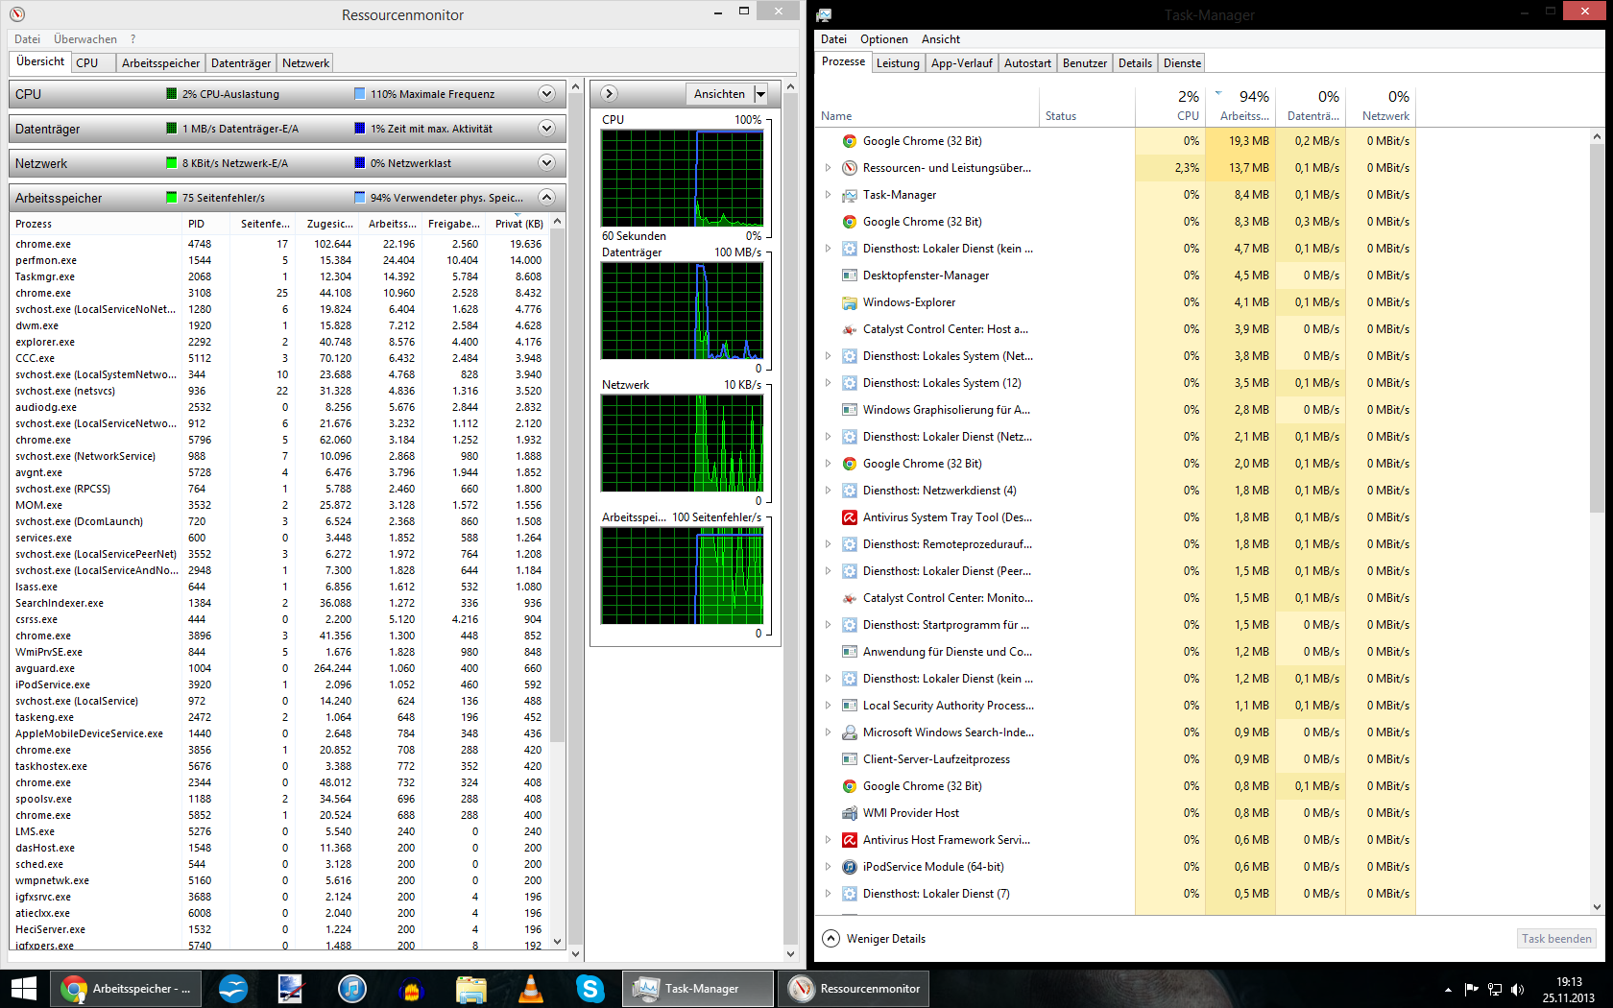This screenshot has width=1613, height=1008.
Task: Click the Windows-Explorer folder icon in the process list
Action: tap(849, 302)
